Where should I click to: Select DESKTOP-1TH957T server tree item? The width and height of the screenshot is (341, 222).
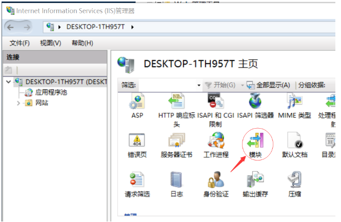(61, 82)
